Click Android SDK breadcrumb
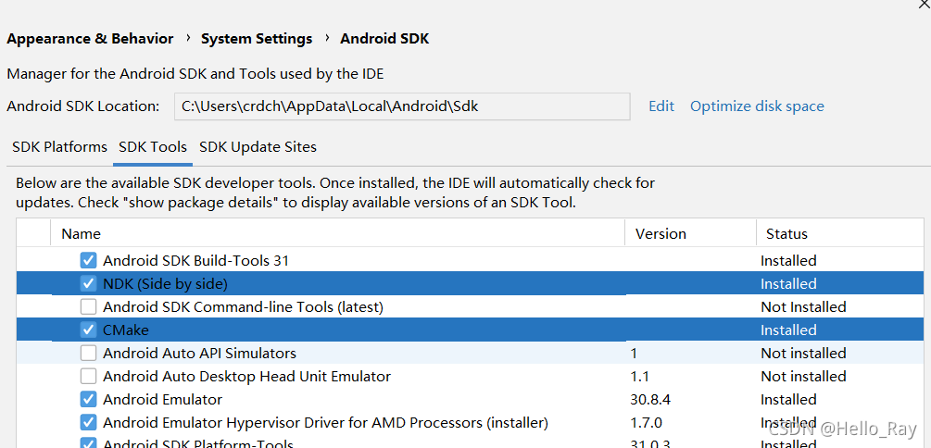Viewport: 931px width, 448px height. click(x=384, y=39)
